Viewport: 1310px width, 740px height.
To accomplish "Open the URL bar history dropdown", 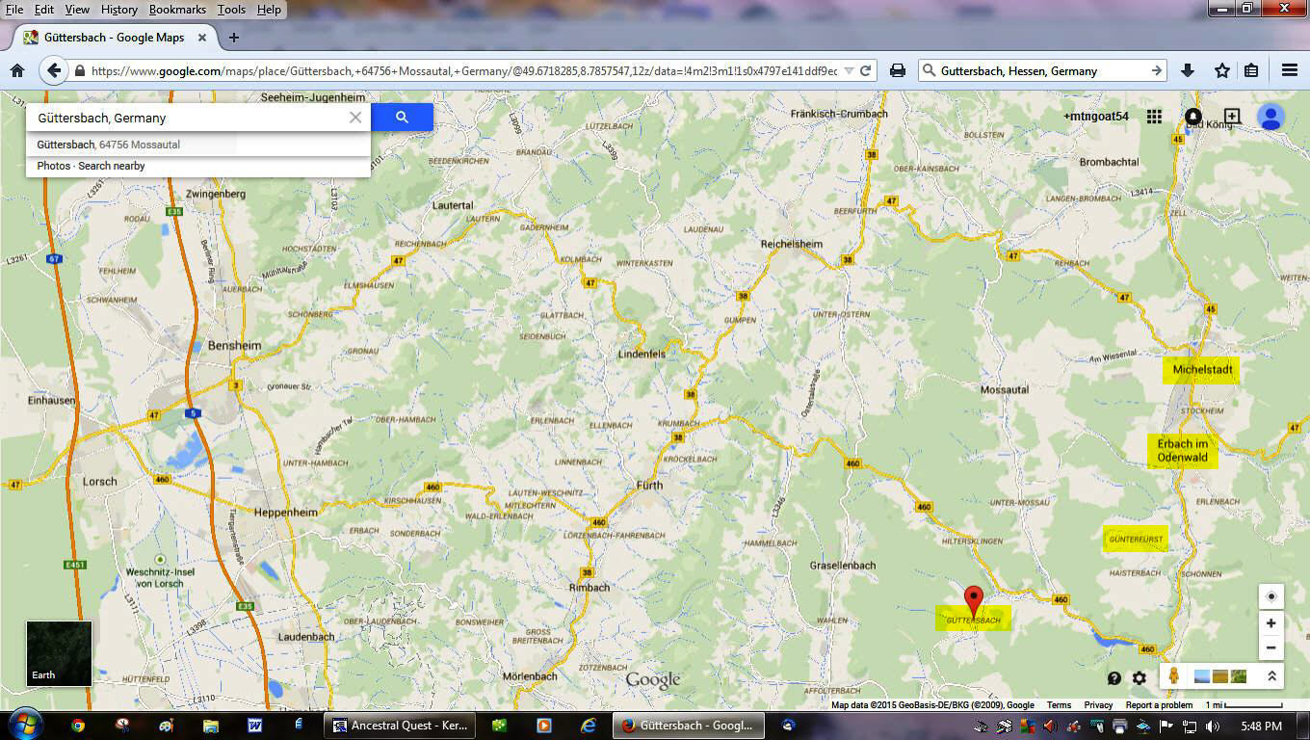I will pyautogui.click(x=849, y=70).
